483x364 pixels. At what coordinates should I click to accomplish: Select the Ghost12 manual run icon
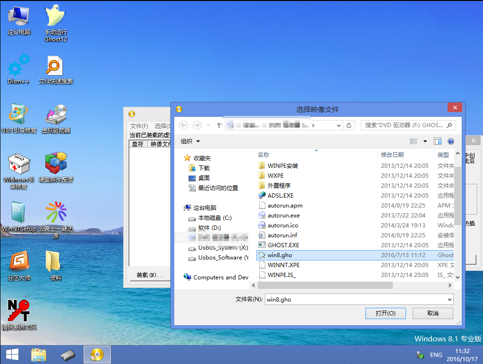tap(55, 22)
